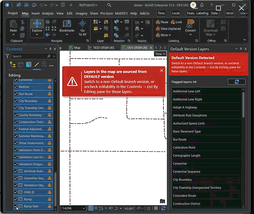The image size is (254, 214).
Task: Click the Pause labeling icon
Action: (x=158, y=22)
